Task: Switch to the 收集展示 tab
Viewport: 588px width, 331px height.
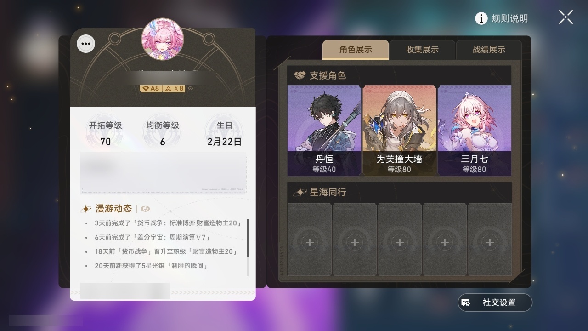Action: 422,50
